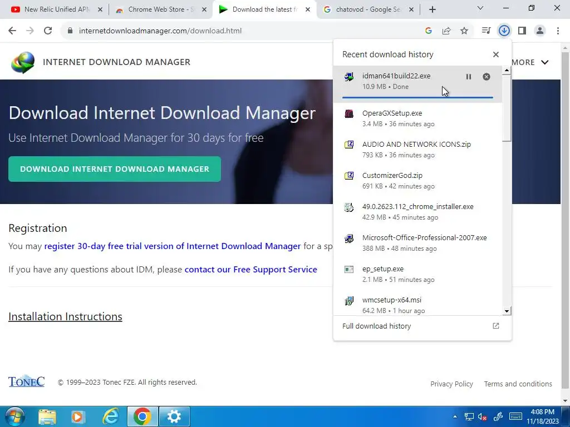Open Windows Explorer from taskbar
Image resolution: width=570 pixels, height=427 pixels.
click(47, 416)
